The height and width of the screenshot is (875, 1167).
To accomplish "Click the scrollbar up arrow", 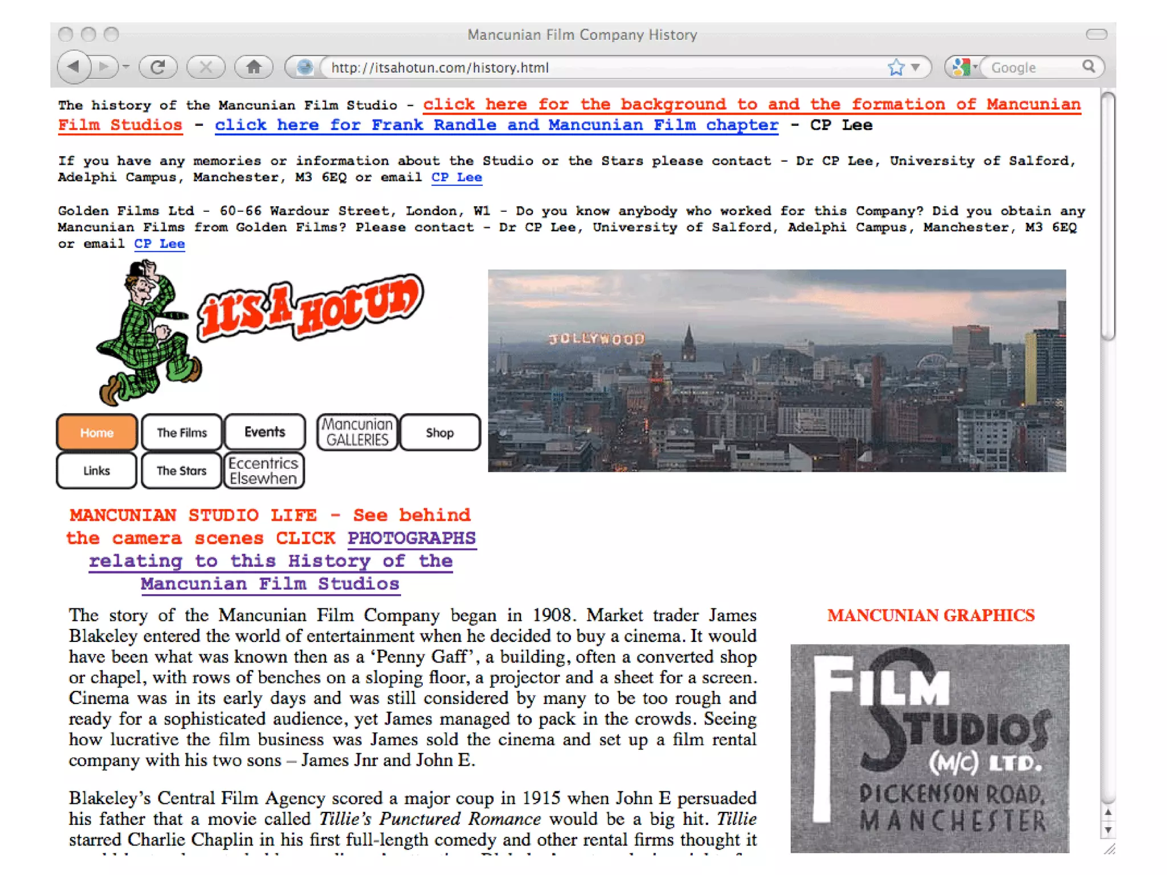I will [x=1108, y=812].
